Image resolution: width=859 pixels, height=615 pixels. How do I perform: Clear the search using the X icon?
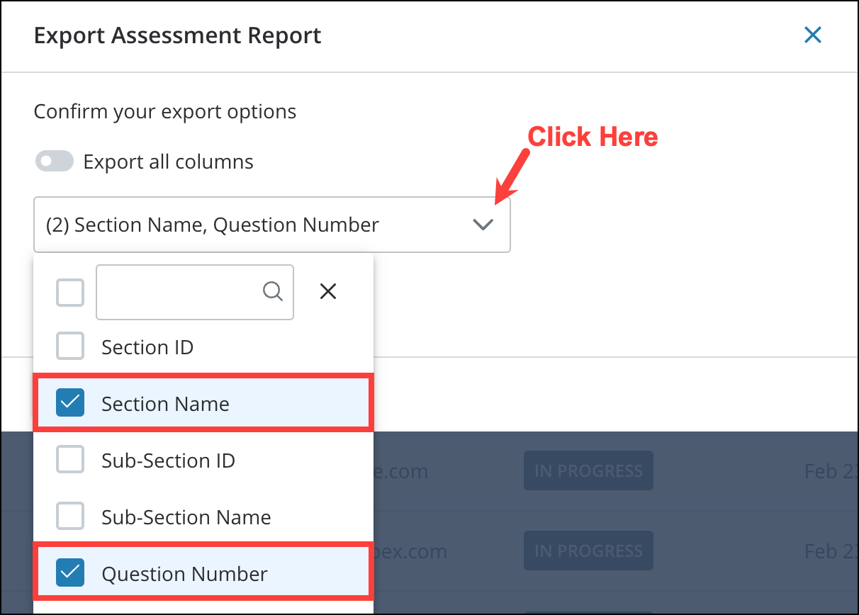[x=327, y=291]
